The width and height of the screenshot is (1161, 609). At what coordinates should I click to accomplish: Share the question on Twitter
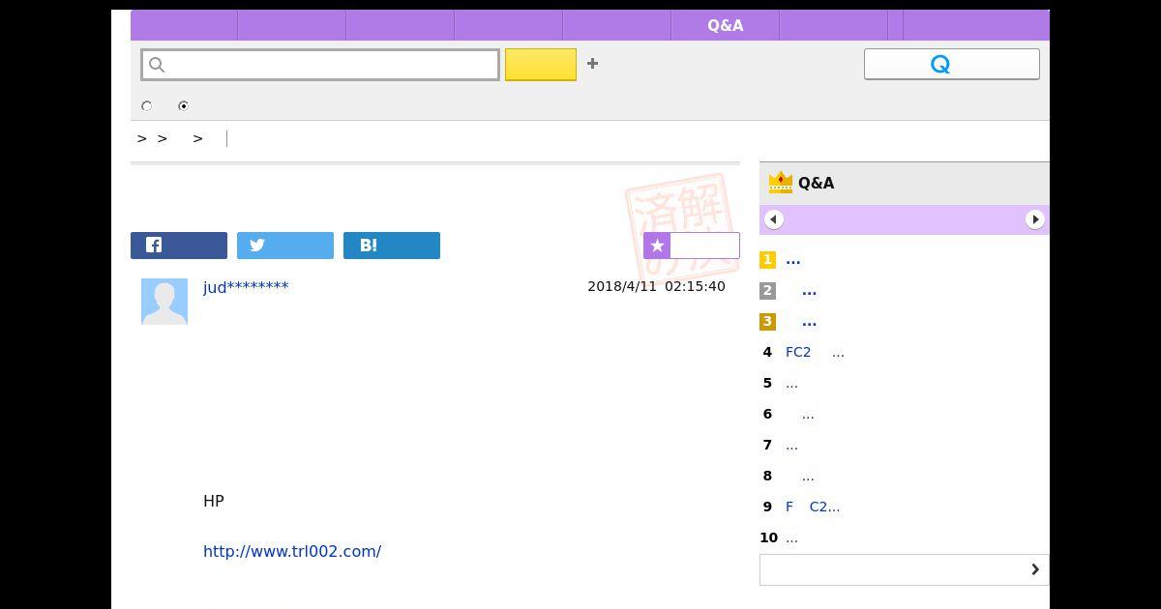(x=285, y=246)
